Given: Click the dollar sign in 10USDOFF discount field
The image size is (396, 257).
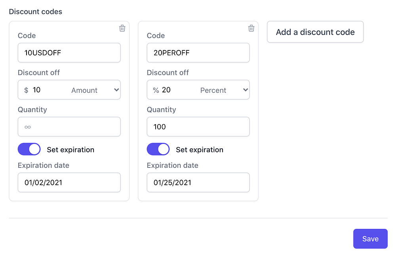Looking at the screenshot, I should (x=26, y=90).
